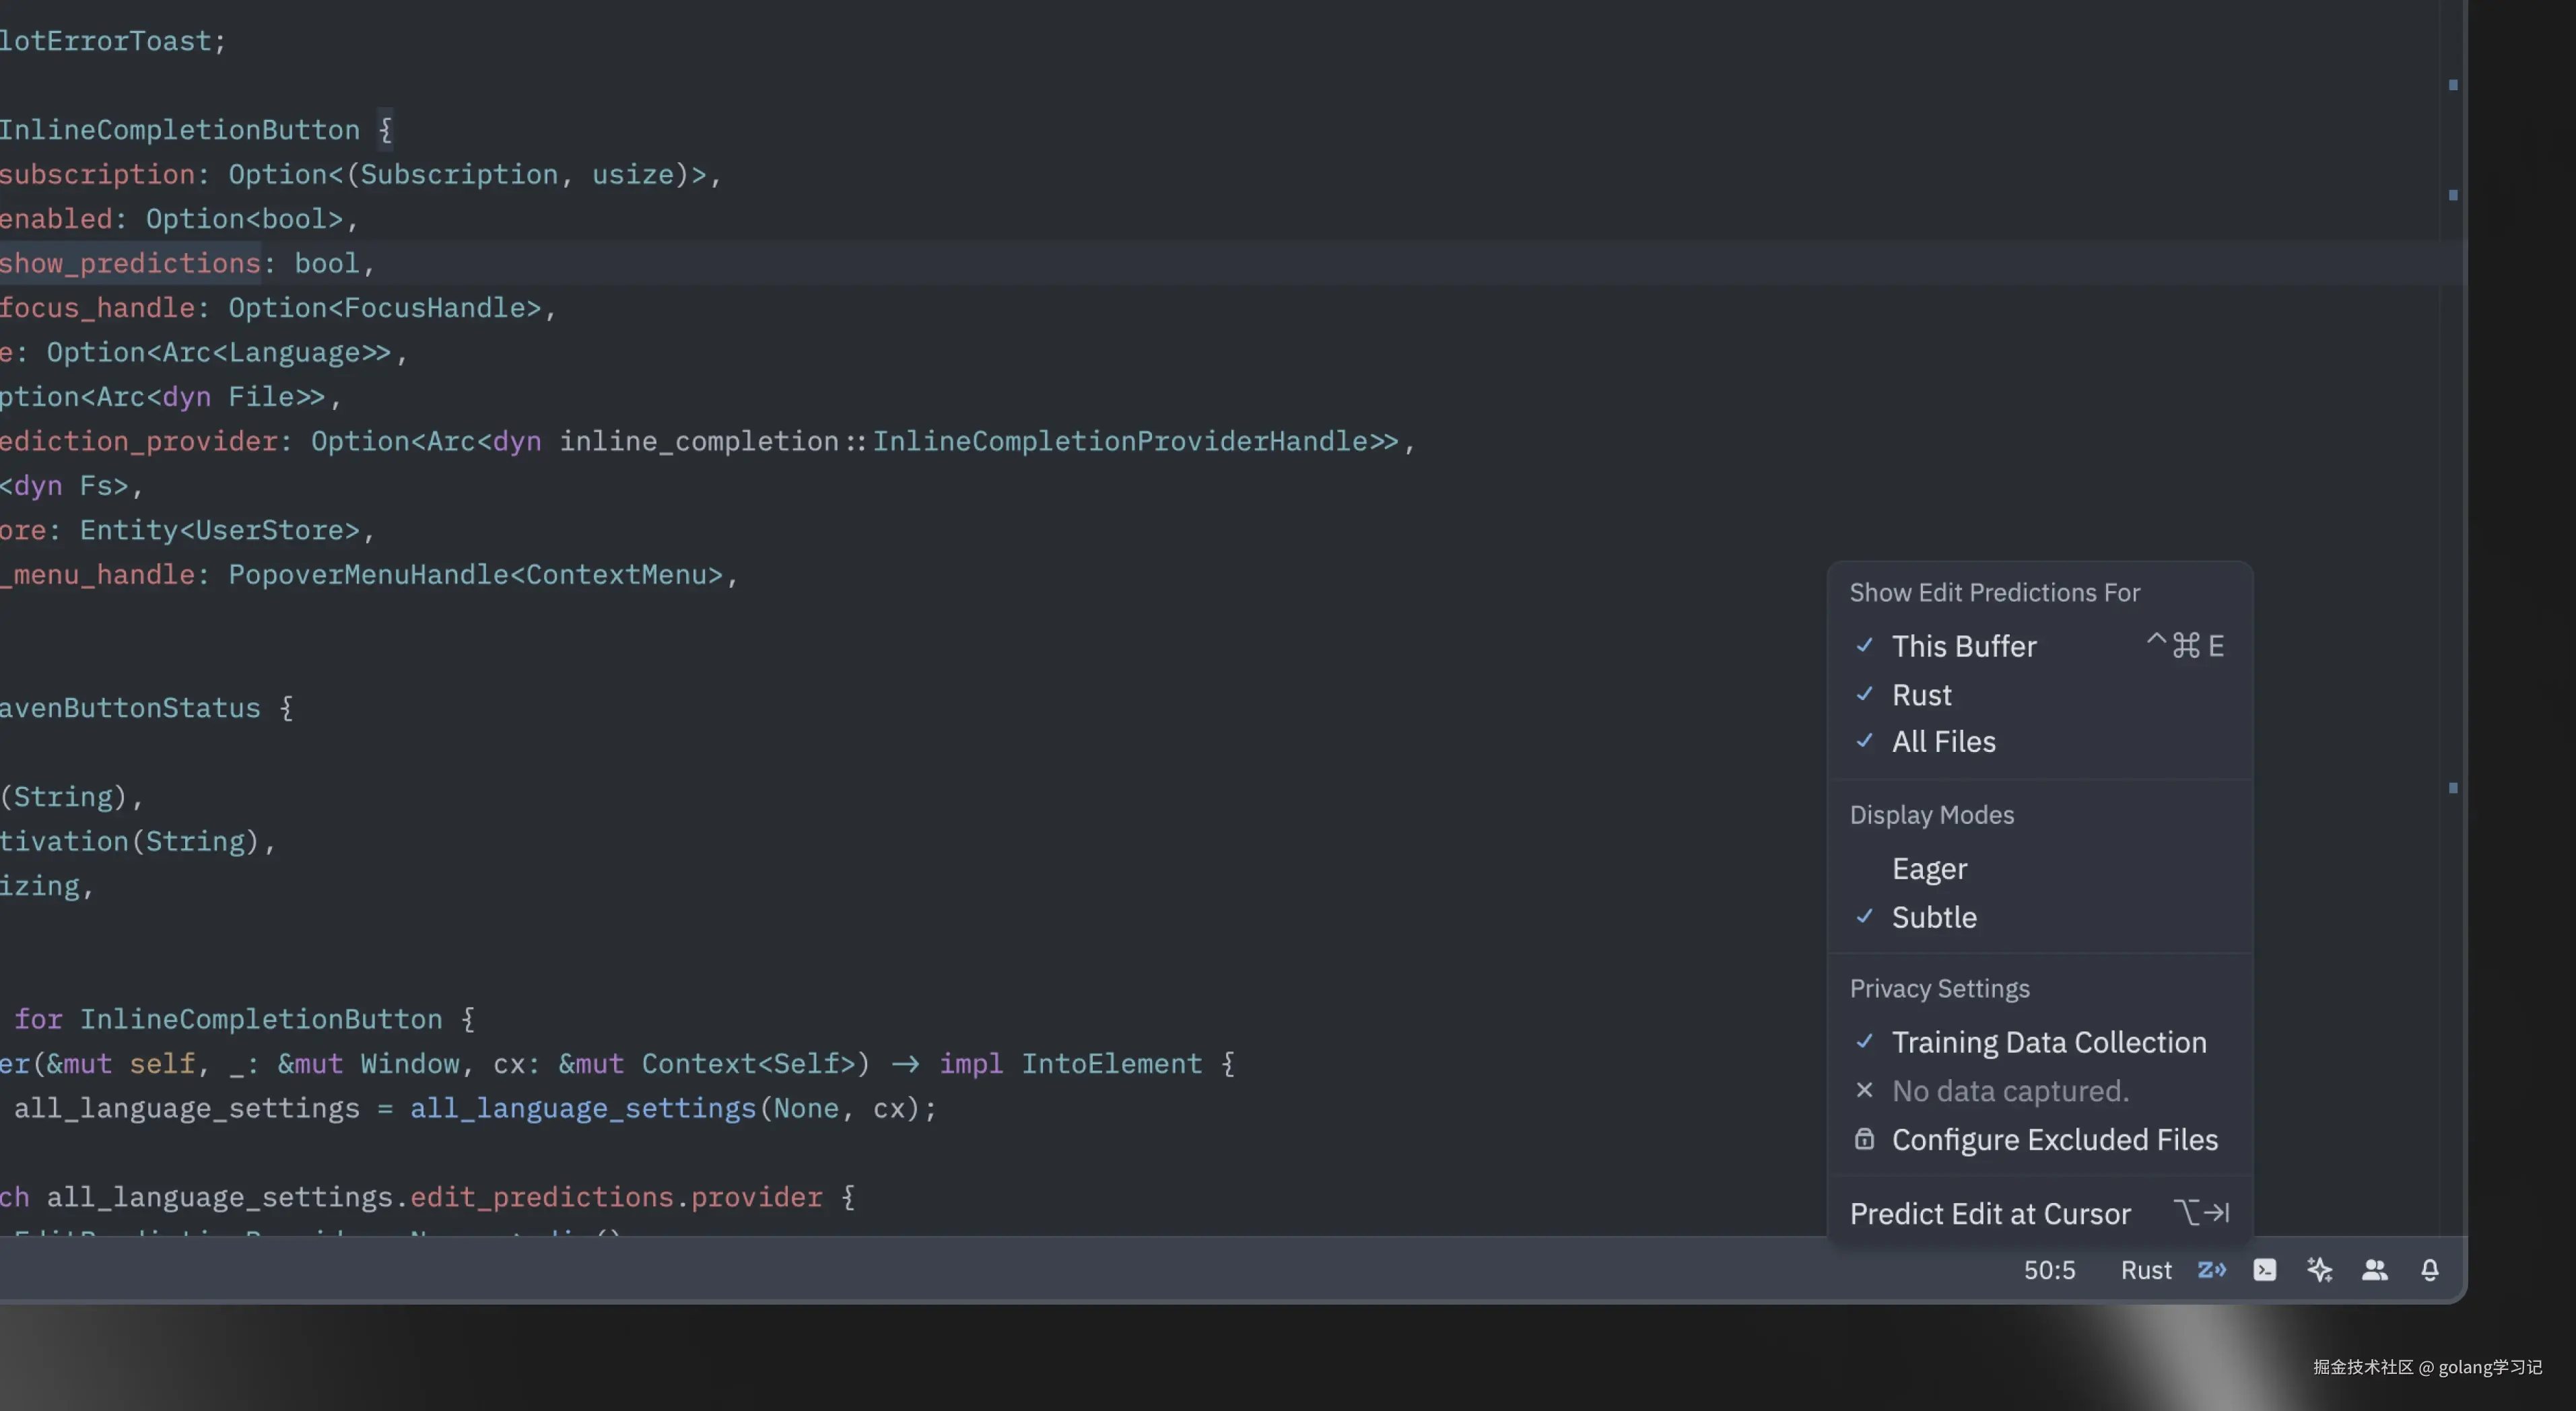Toggle predictions for This Buffer
2576x1411 pixels.
tap(1964, 646)
